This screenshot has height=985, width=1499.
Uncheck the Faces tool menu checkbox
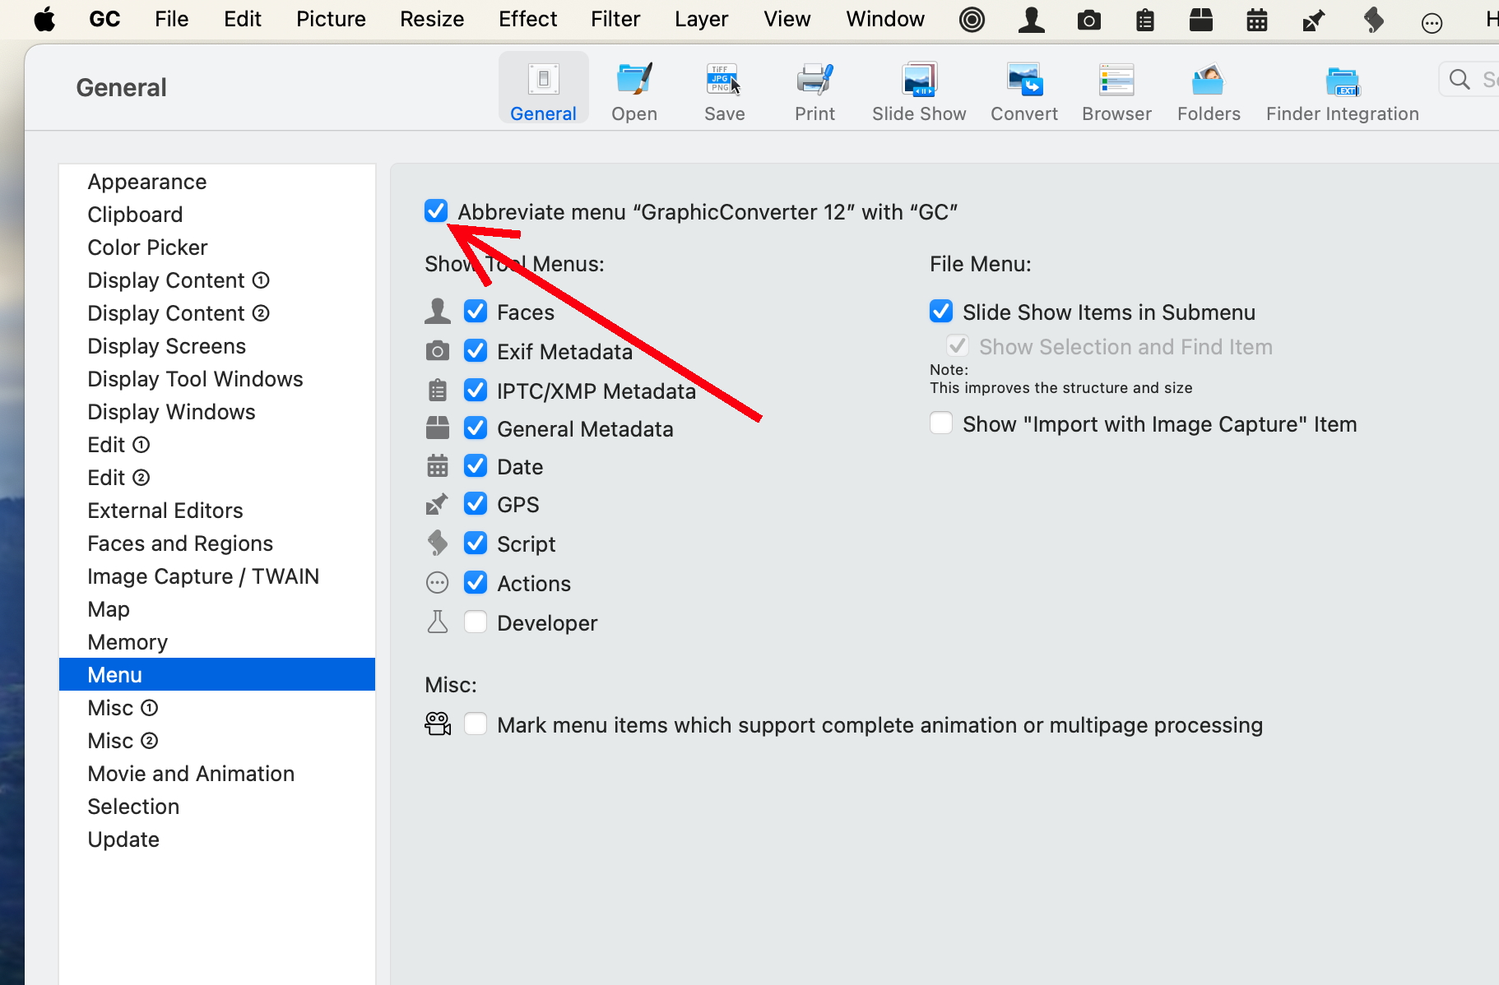476,311
